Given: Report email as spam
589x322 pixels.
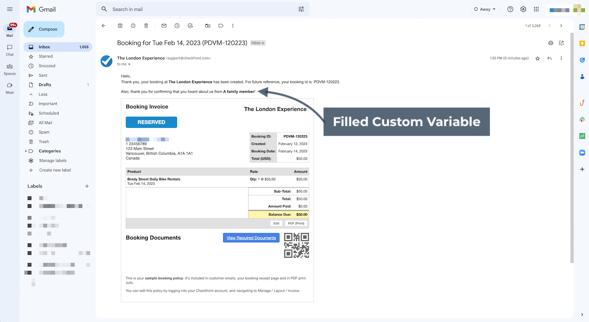Looking at the screenshot, I should tap(133, 25).
